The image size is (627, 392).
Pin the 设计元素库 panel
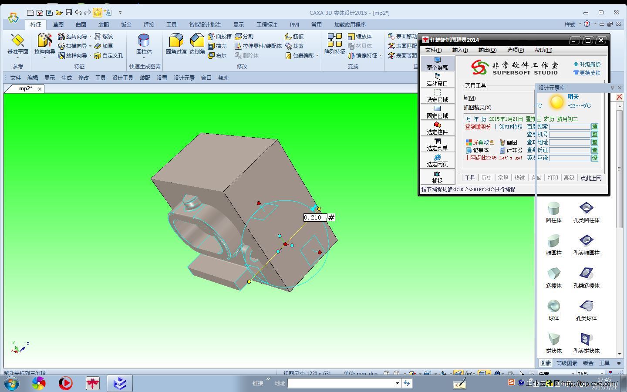point(612,88)
